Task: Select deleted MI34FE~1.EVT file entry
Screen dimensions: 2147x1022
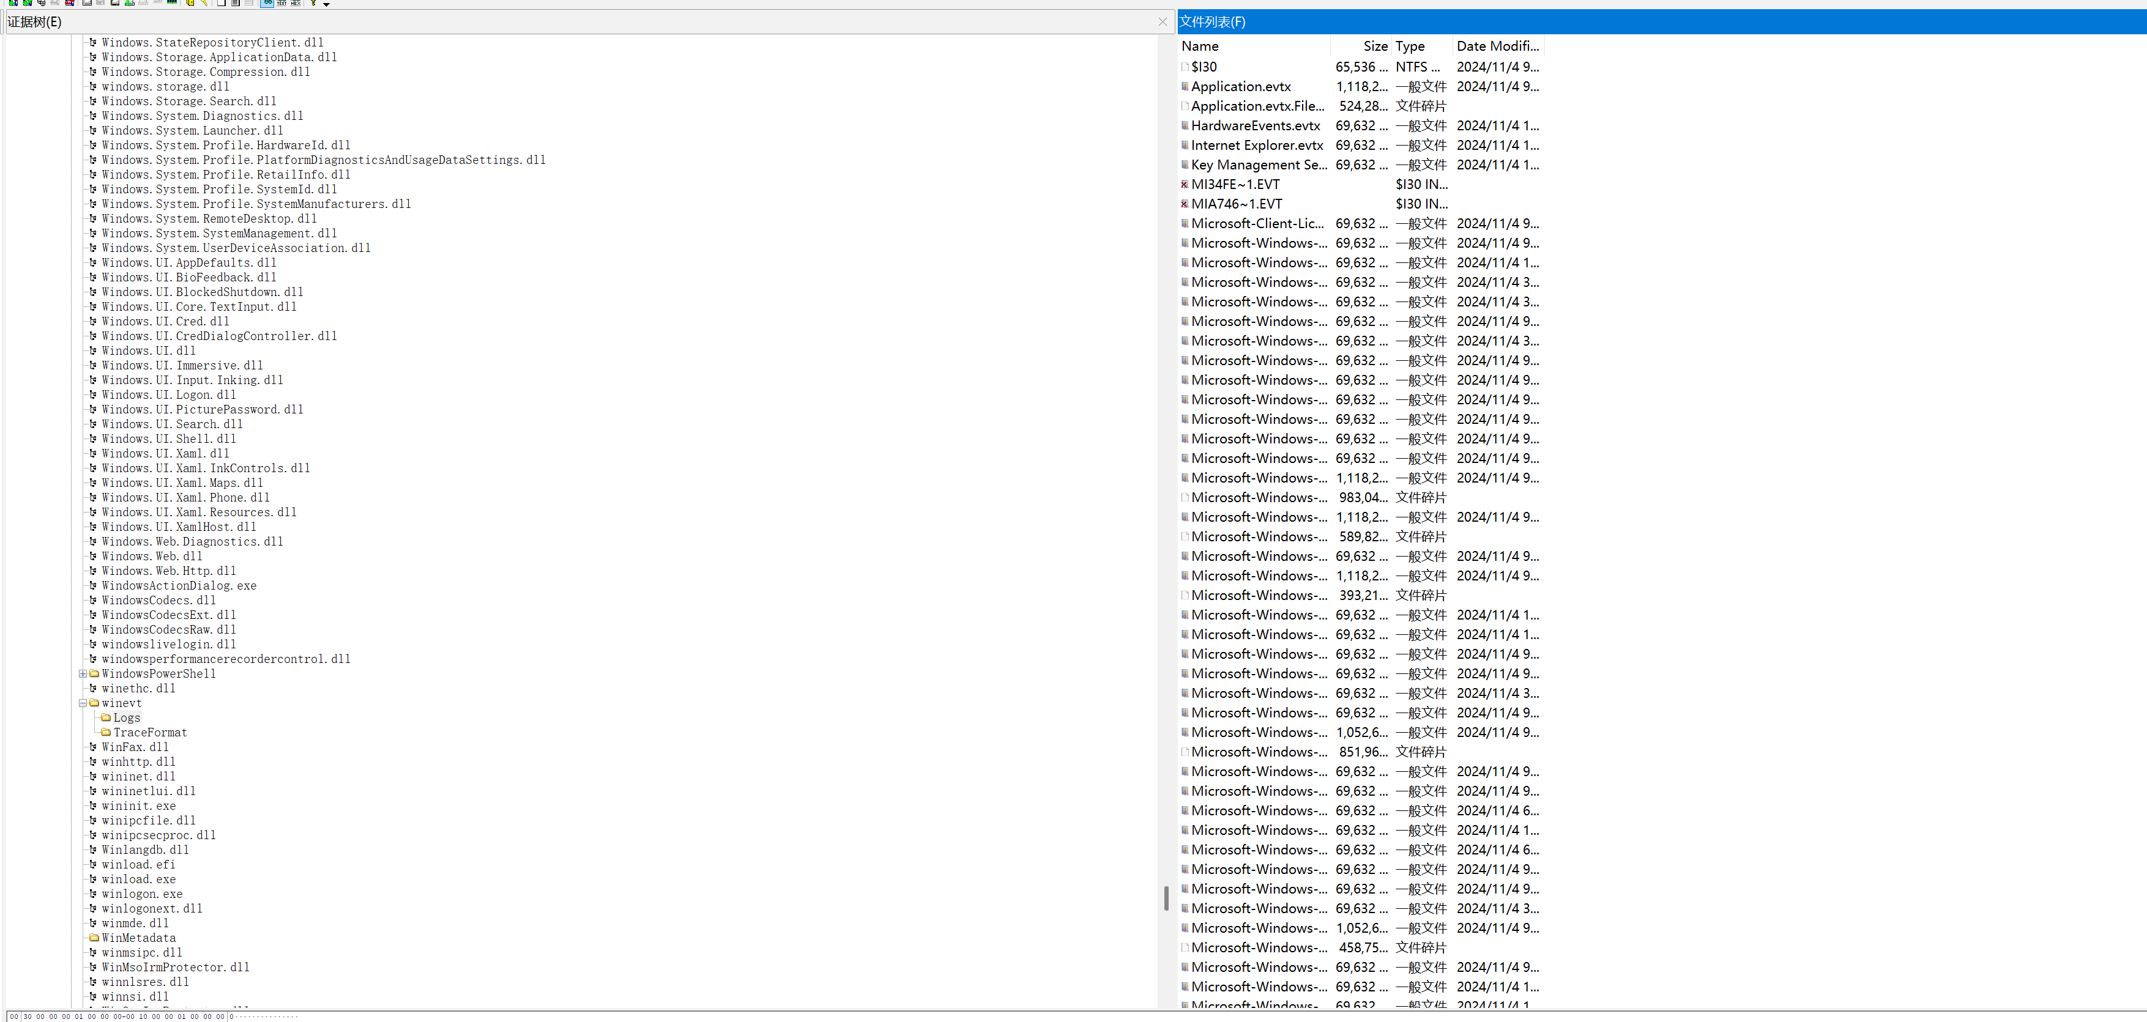Action: click(1235, 184)
